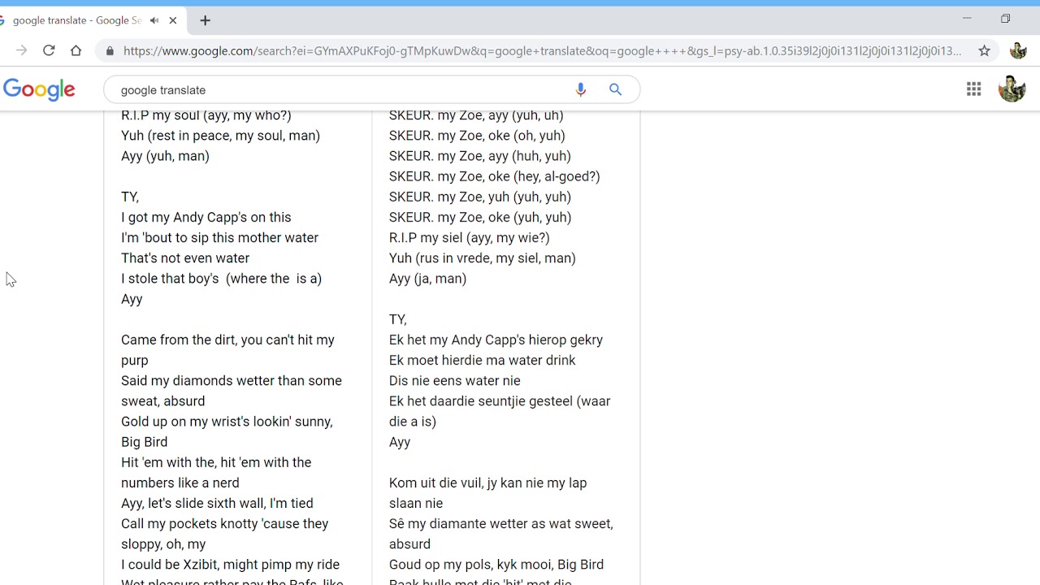
Task: Click the Google logo
Action: (39, 89)
